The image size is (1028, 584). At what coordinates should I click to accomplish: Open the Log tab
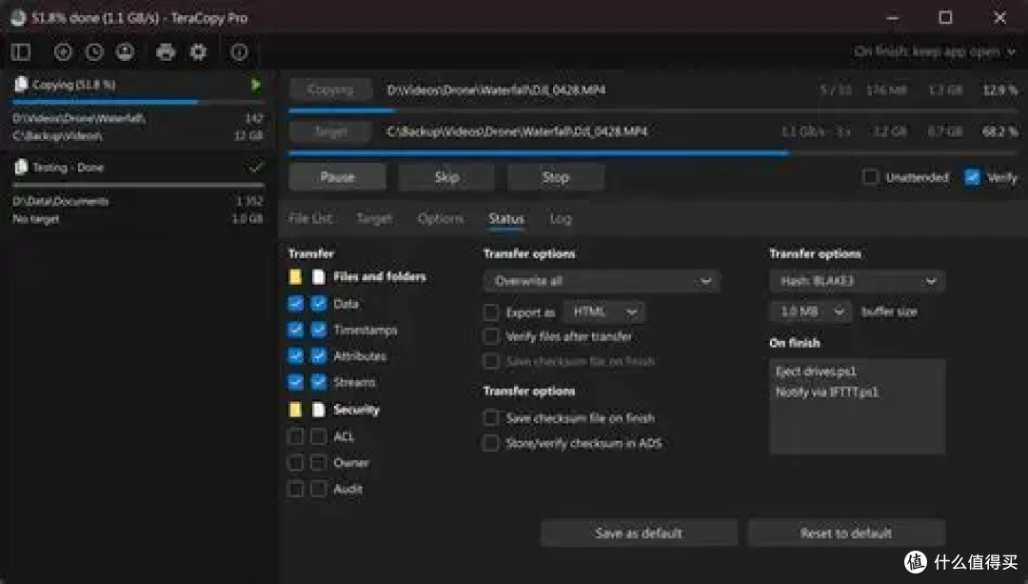click(561, 218)
